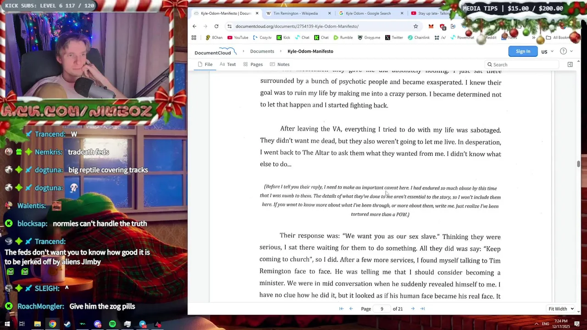Open Google Chrome on the taskbar
The image size is (587, 330).
(x=53, y=324)
